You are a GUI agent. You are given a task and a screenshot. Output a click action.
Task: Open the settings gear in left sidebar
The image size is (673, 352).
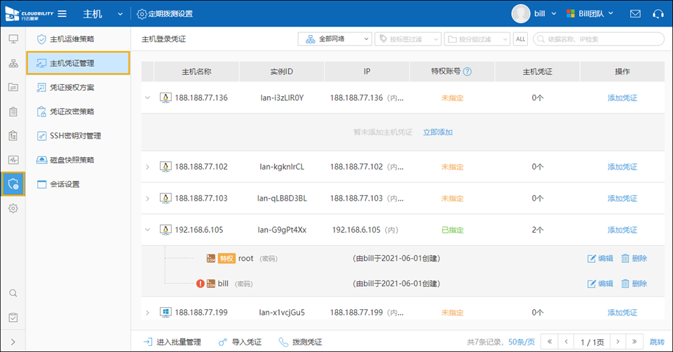(13, 208)
